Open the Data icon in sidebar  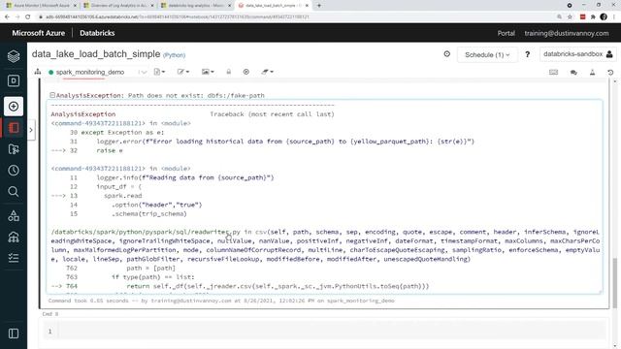pyautogui.click(x=14, y=215)
